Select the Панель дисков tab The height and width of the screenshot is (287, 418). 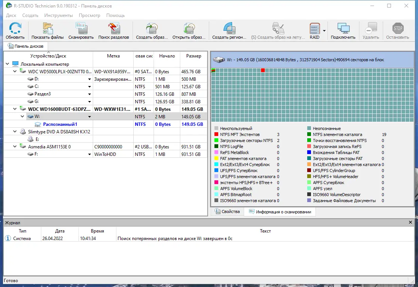click(x=26, y=46)
